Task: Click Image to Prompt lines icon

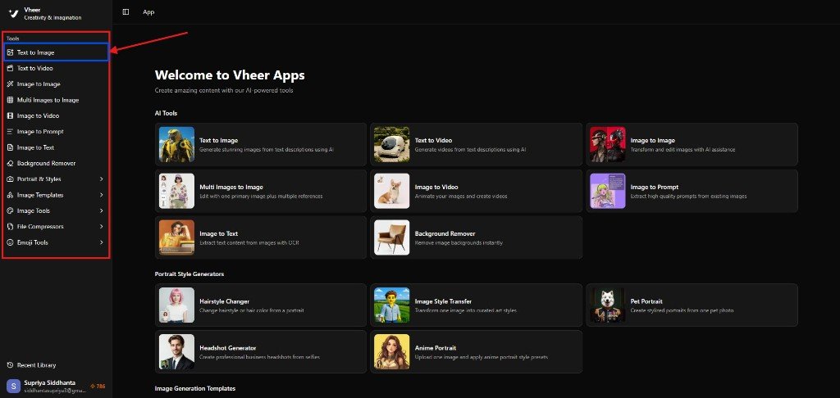Action: point(10,132)
